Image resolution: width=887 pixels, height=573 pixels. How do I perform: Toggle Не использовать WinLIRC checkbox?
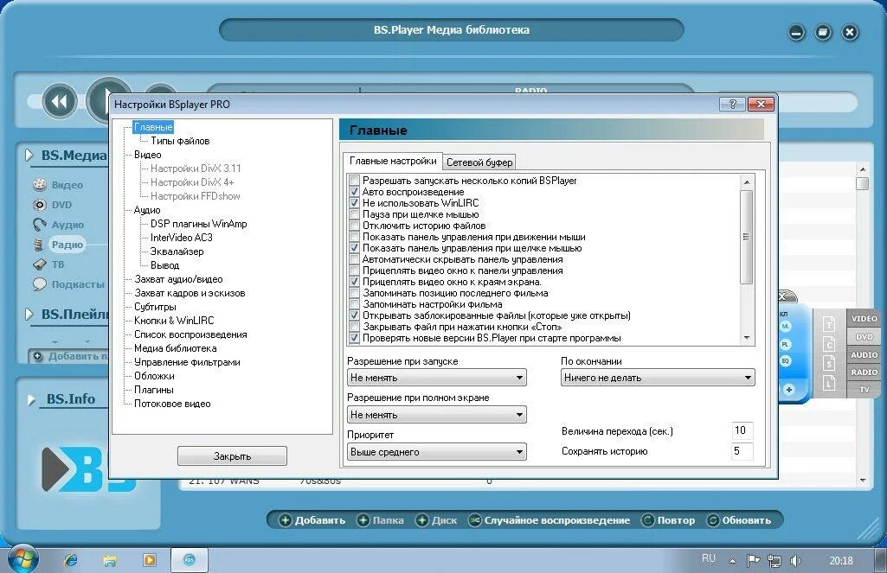[x=354, y=203]
